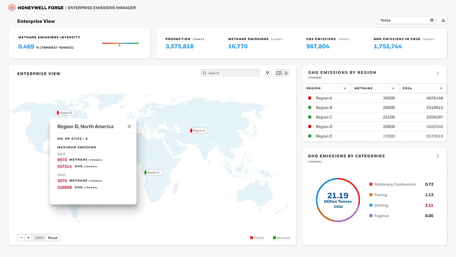Switch to list view toggle

tap(286, 73)
